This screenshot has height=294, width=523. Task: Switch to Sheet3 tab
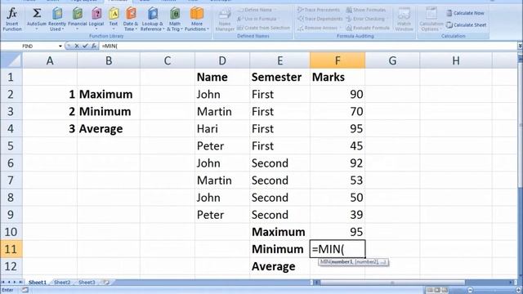87,283
